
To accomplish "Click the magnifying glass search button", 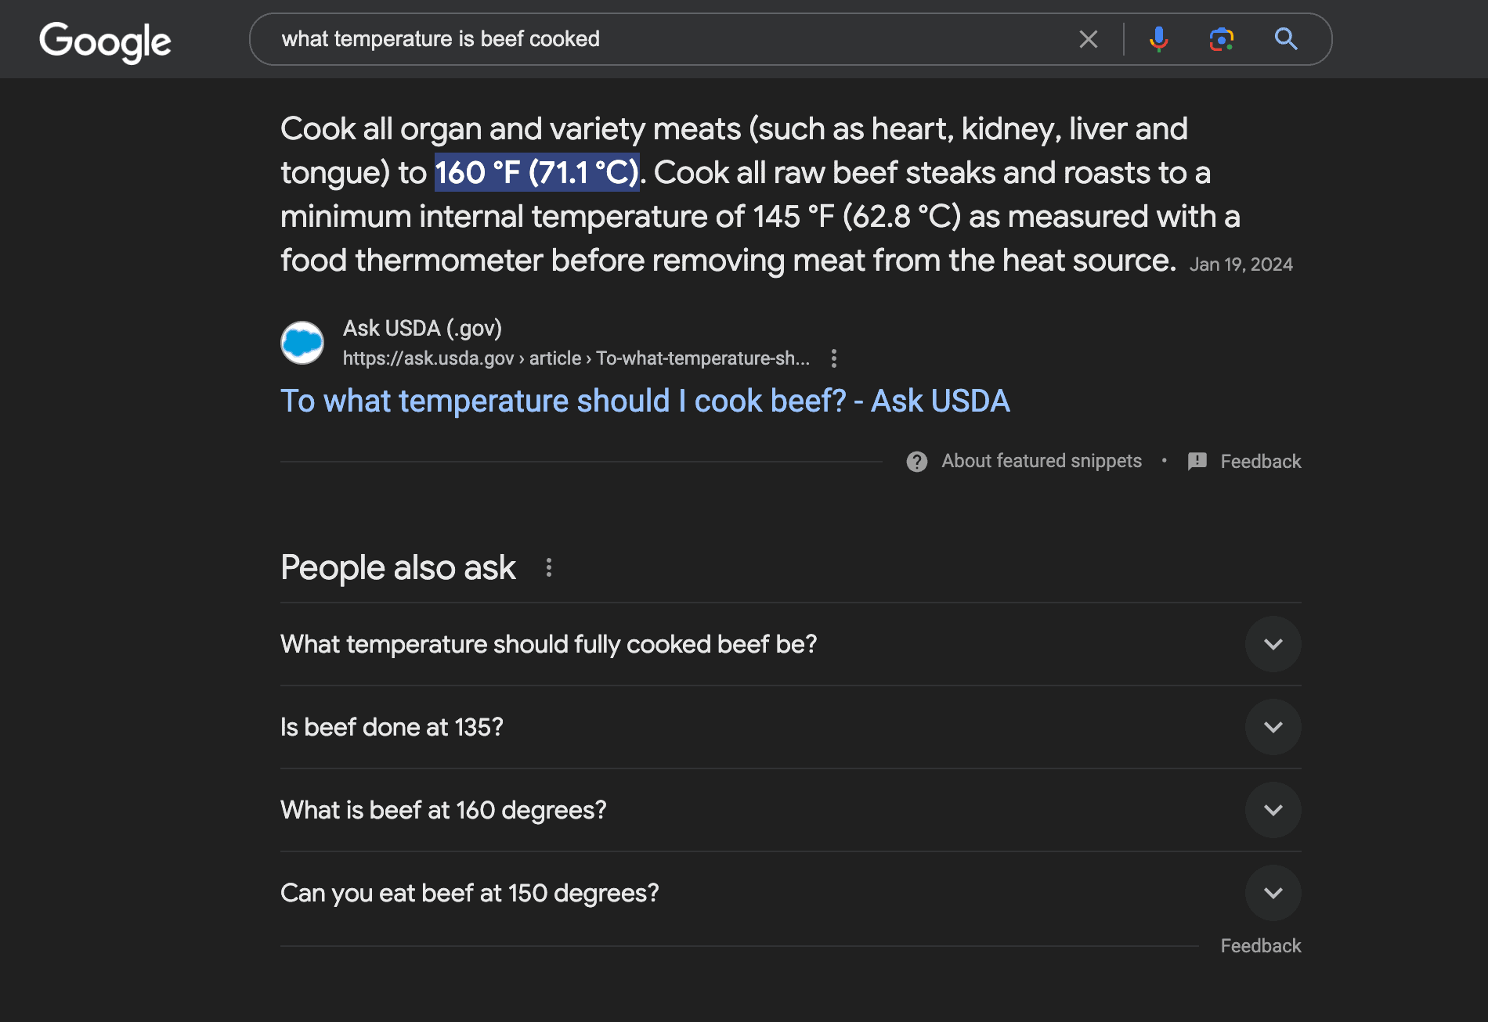I will pyautogui.click(x=1285, y=39).
